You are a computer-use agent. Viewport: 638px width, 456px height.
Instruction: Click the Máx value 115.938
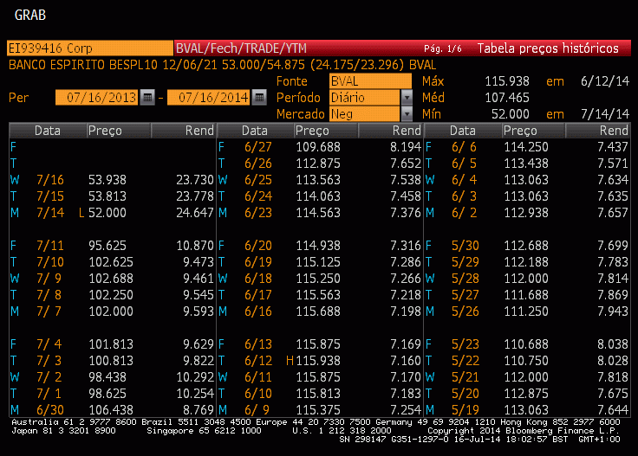507,81
